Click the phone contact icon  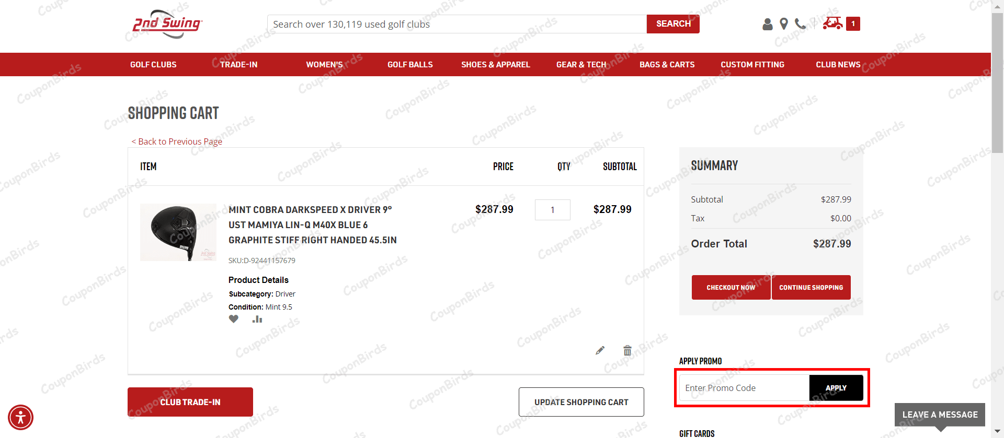click(800, 24)
